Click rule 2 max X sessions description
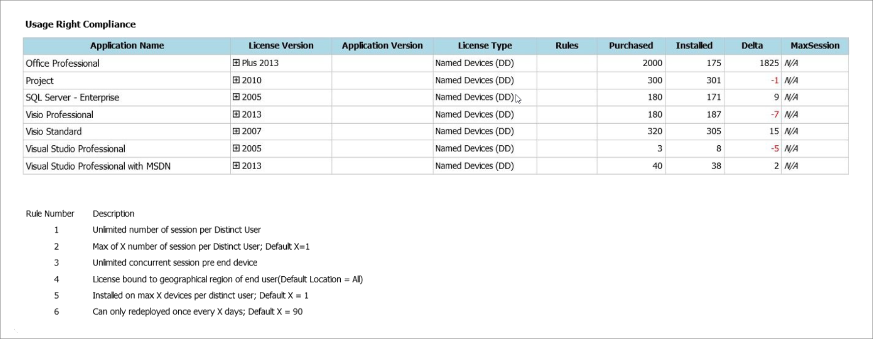873x339 pixels. [201, 246]
